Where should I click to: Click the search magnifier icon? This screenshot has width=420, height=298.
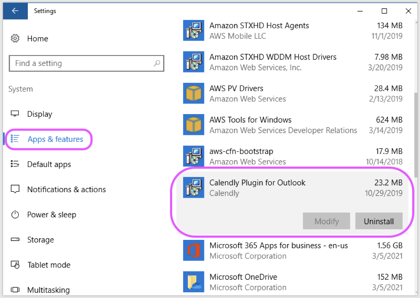coord(157,63)
